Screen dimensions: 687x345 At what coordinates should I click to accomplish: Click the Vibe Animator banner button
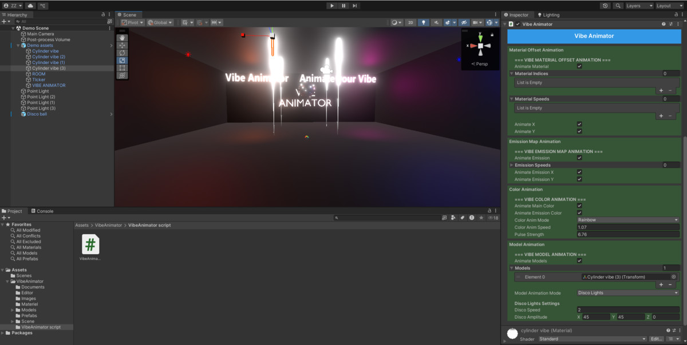[594, 36]
